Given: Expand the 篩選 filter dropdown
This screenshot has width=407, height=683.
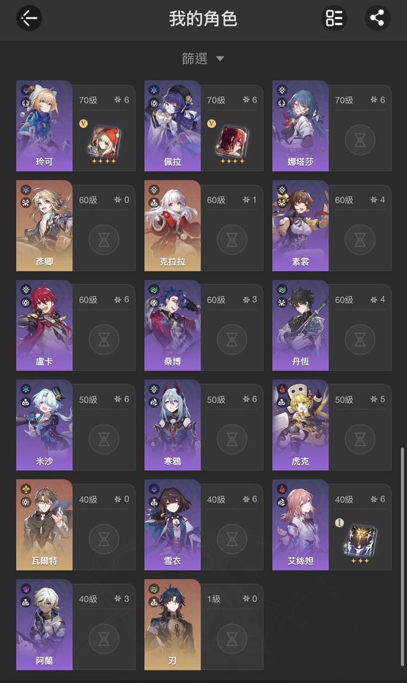Looking at the screenshot, I should 203,59.
